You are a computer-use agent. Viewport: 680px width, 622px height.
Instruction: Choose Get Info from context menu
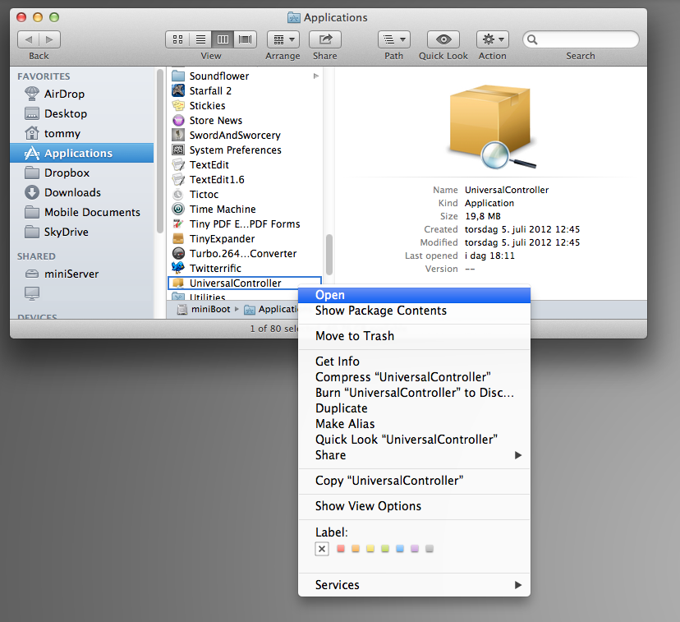(414, 362)
